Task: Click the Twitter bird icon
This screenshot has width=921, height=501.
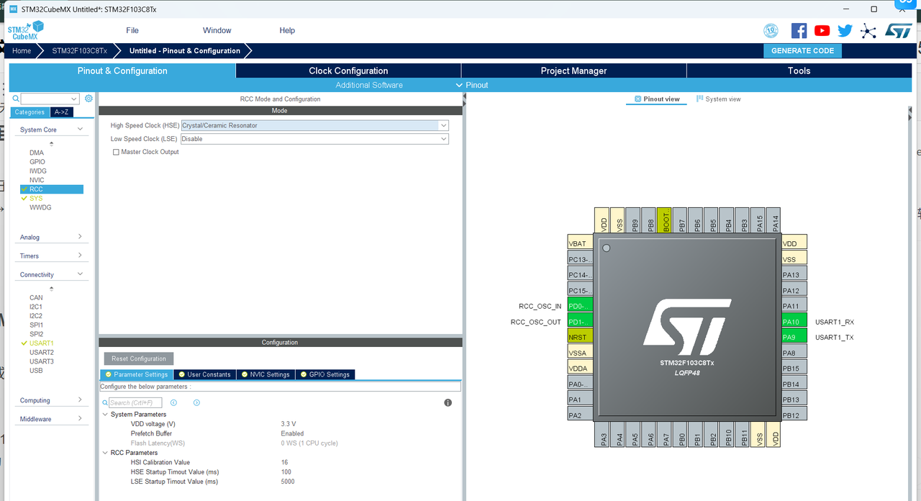Action: point(845,30)
